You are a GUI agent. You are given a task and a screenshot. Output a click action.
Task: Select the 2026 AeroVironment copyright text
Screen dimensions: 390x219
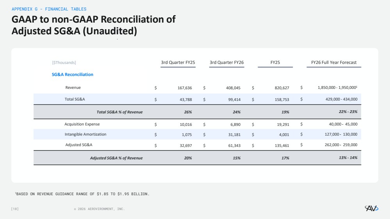pos(99,209)
